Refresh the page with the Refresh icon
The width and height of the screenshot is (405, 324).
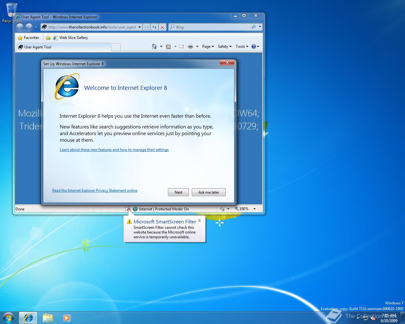pos(154,27)
